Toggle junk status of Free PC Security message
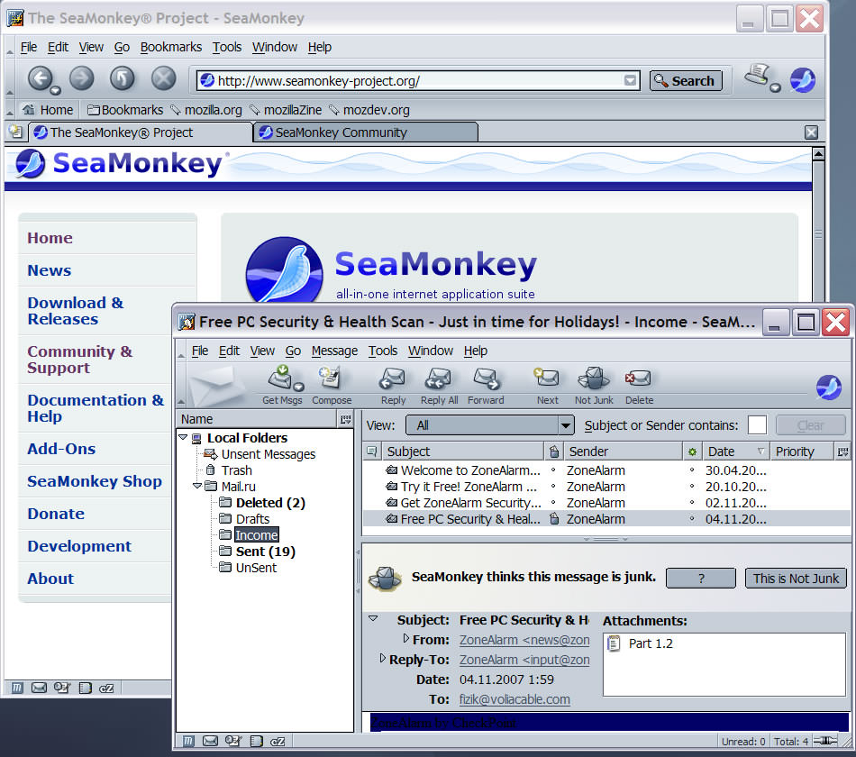Viewport: 856px width, 757px height. pyautogui.click(x=554, y=519)
